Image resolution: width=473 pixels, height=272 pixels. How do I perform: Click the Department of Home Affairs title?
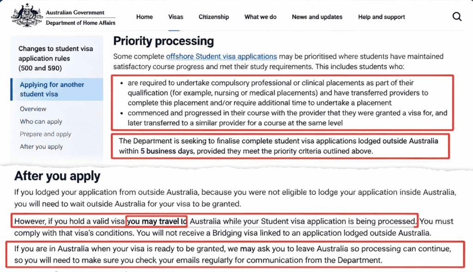point(80,23)
